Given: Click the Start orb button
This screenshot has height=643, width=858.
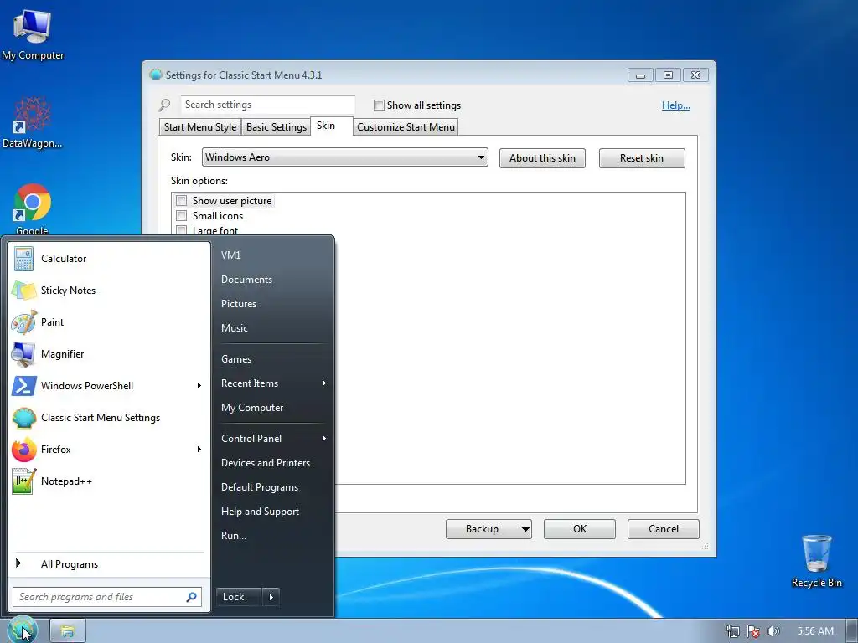Looking at the screenshot, I should 22,630.
